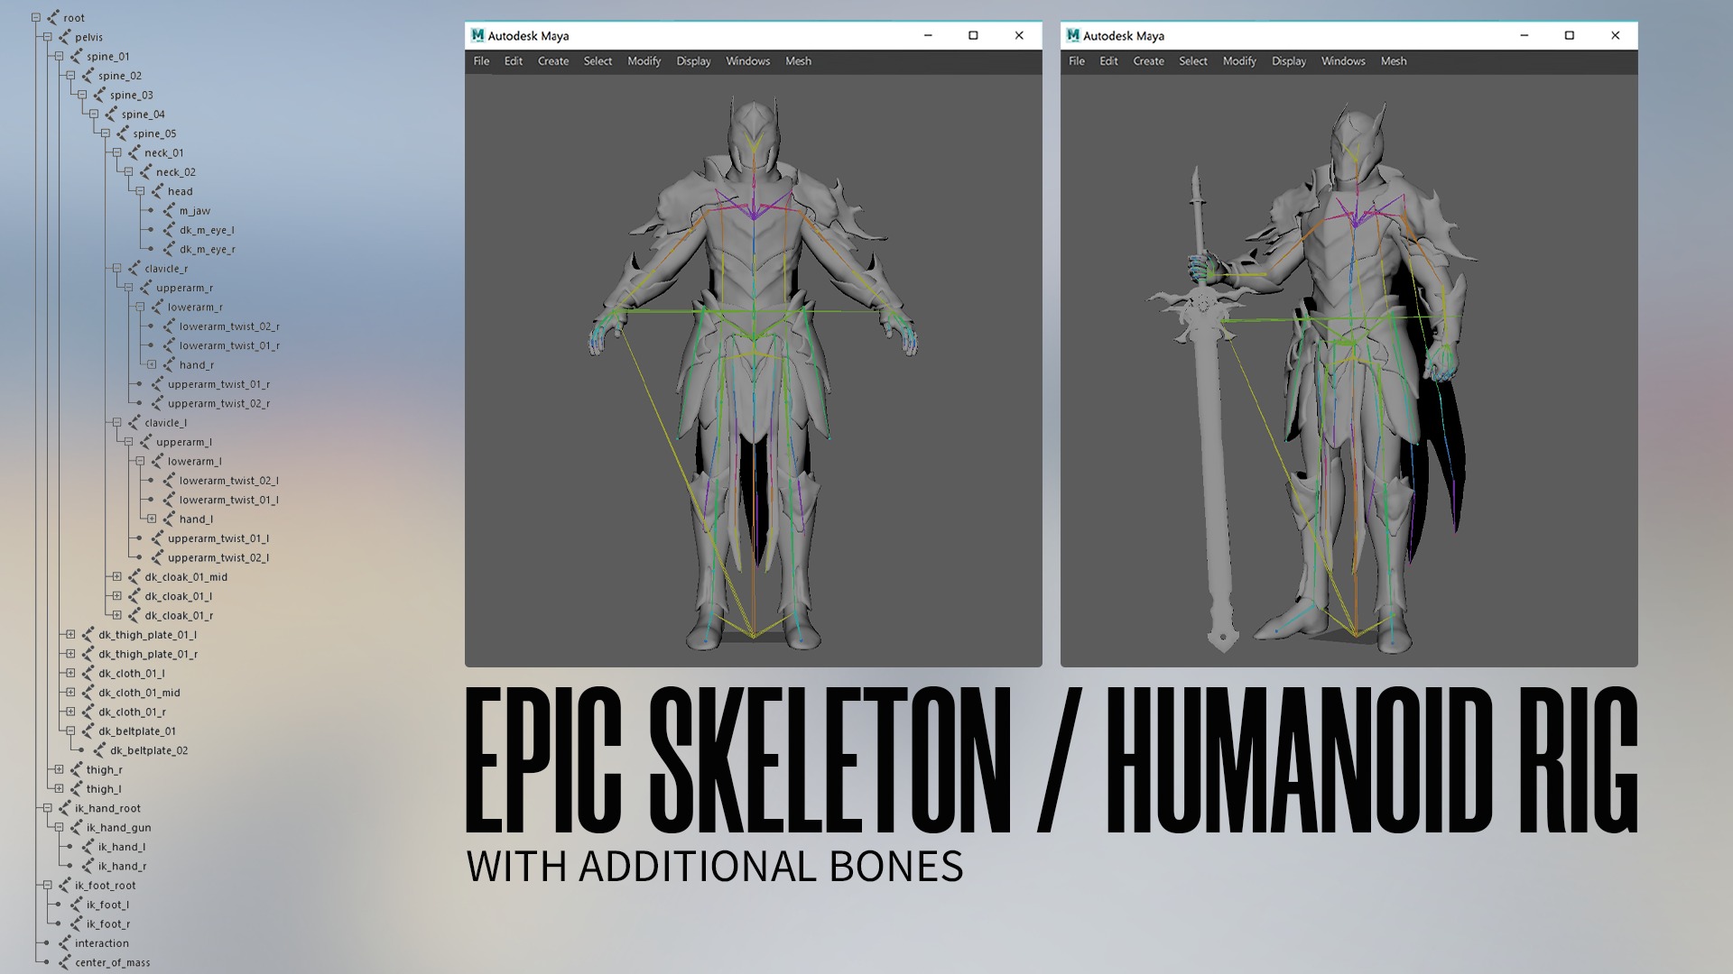Select the spine_01 tree row
Image resolution: width=1733 pixels, height=974 pixels.
(108, 57)
